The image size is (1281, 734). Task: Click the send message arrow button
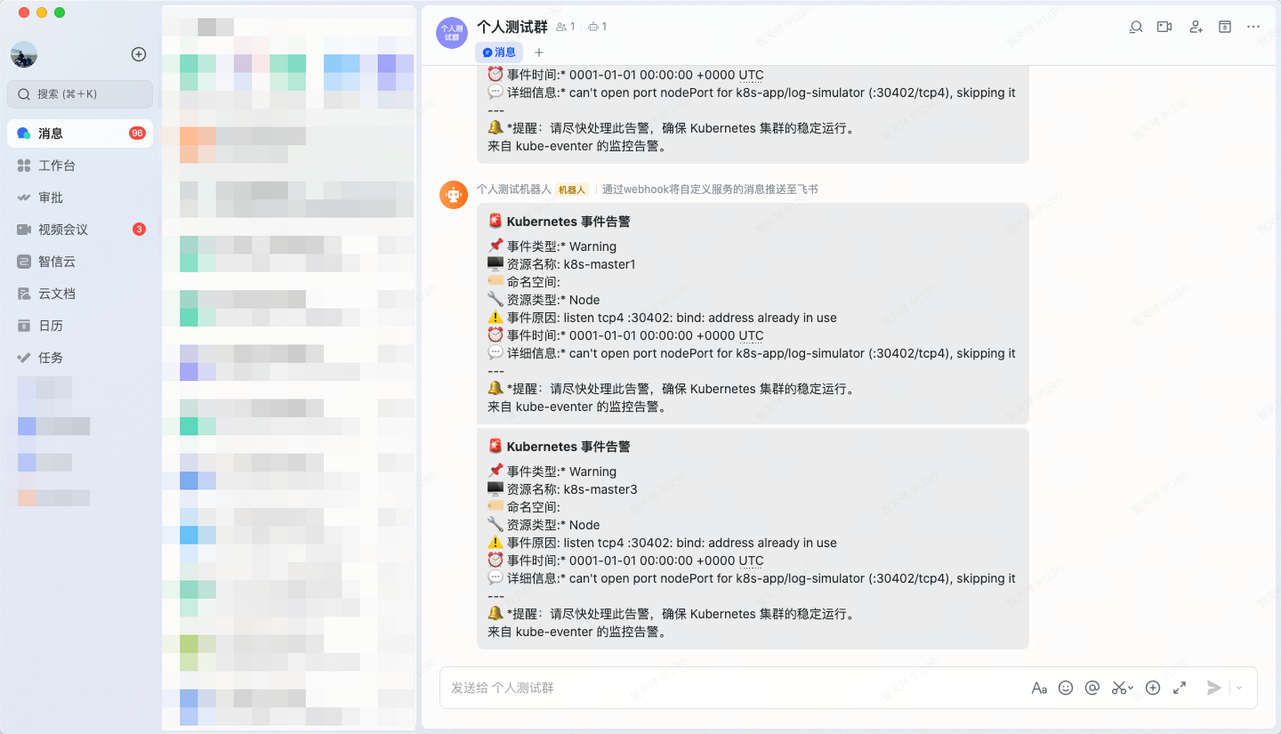click(1213, 688)
